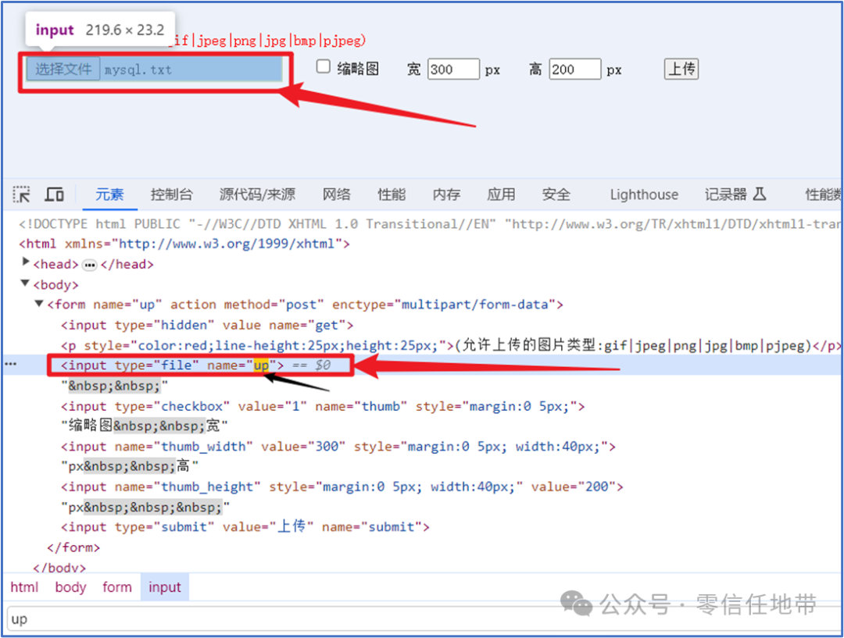Screen dimensions: 844x638
Task: Click the 上传 submit button
Action: coord(681,69)
